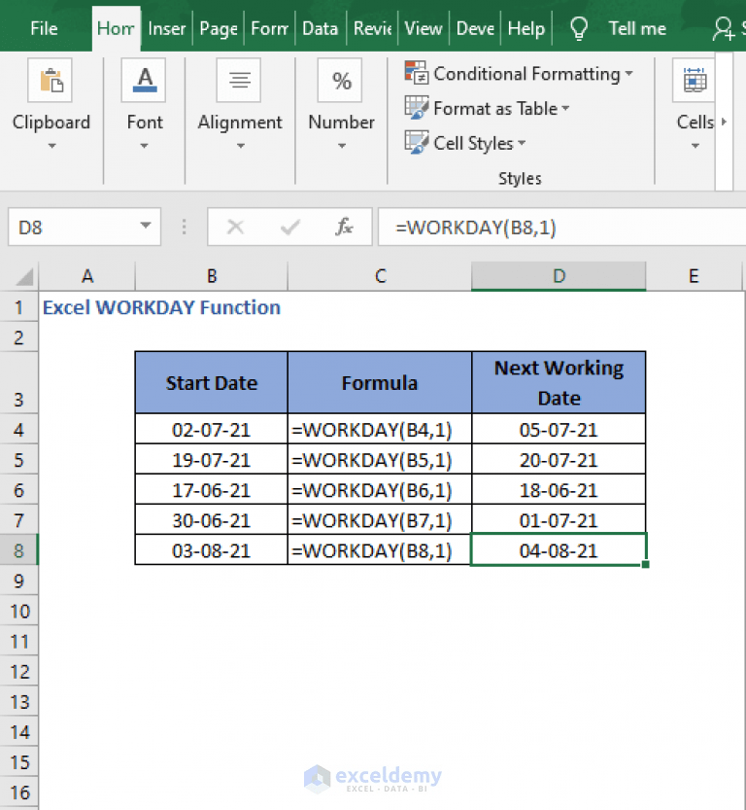Select column D header

559,276
